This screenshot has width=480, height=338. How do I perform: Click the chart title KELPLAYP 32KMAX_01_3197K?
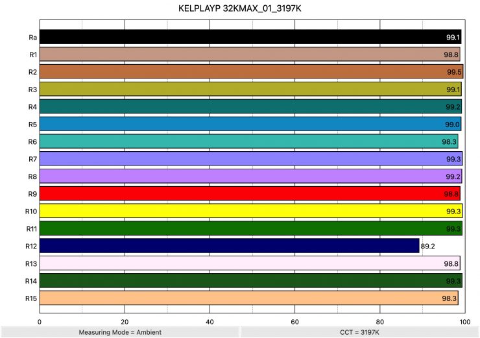click(240, 10)
